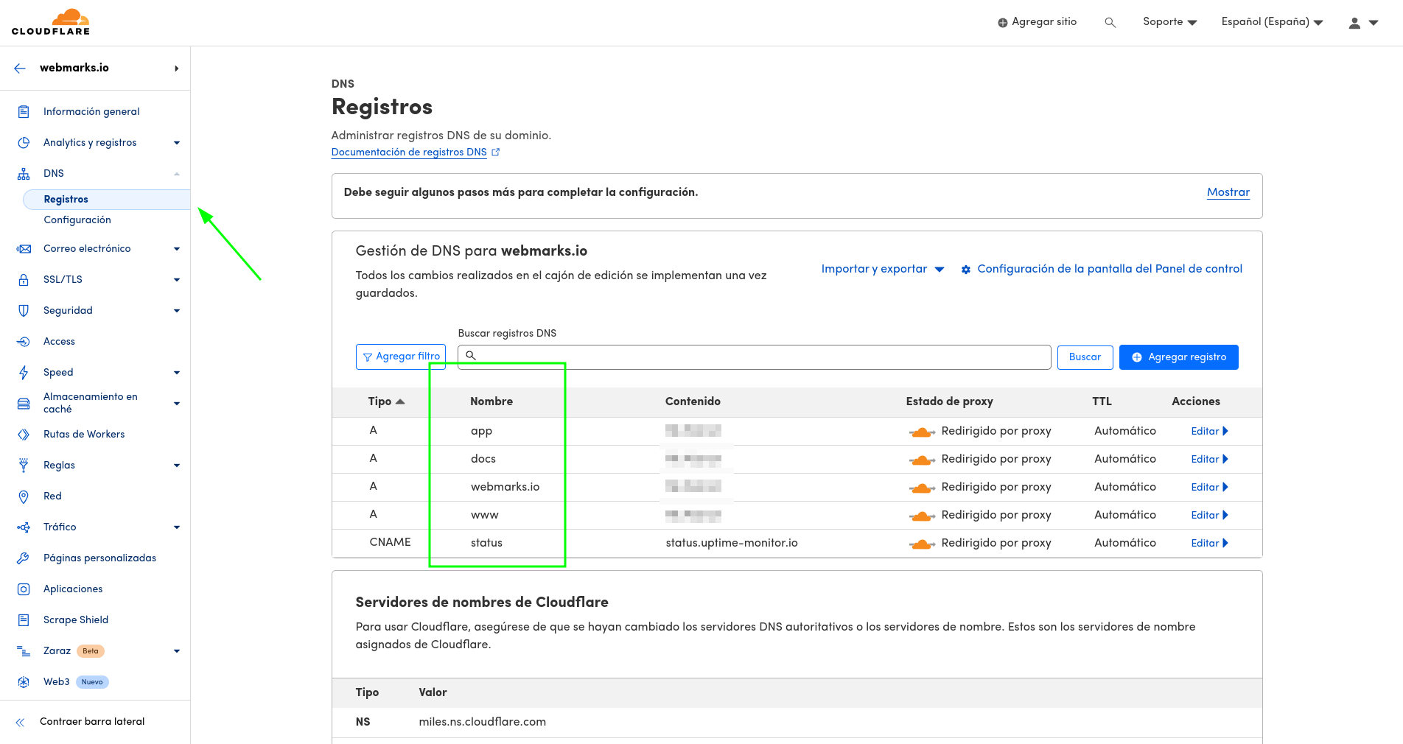The image size is (1403, 744).
Task: Click the Access section icon
Action: point(24,341)
